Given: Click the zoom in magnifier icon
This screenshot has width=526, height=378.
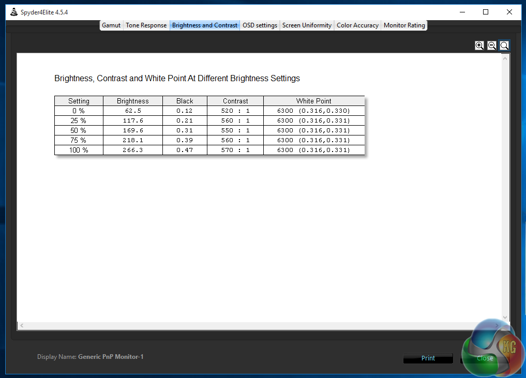Looking at the screenshot, I should (479, 46).
